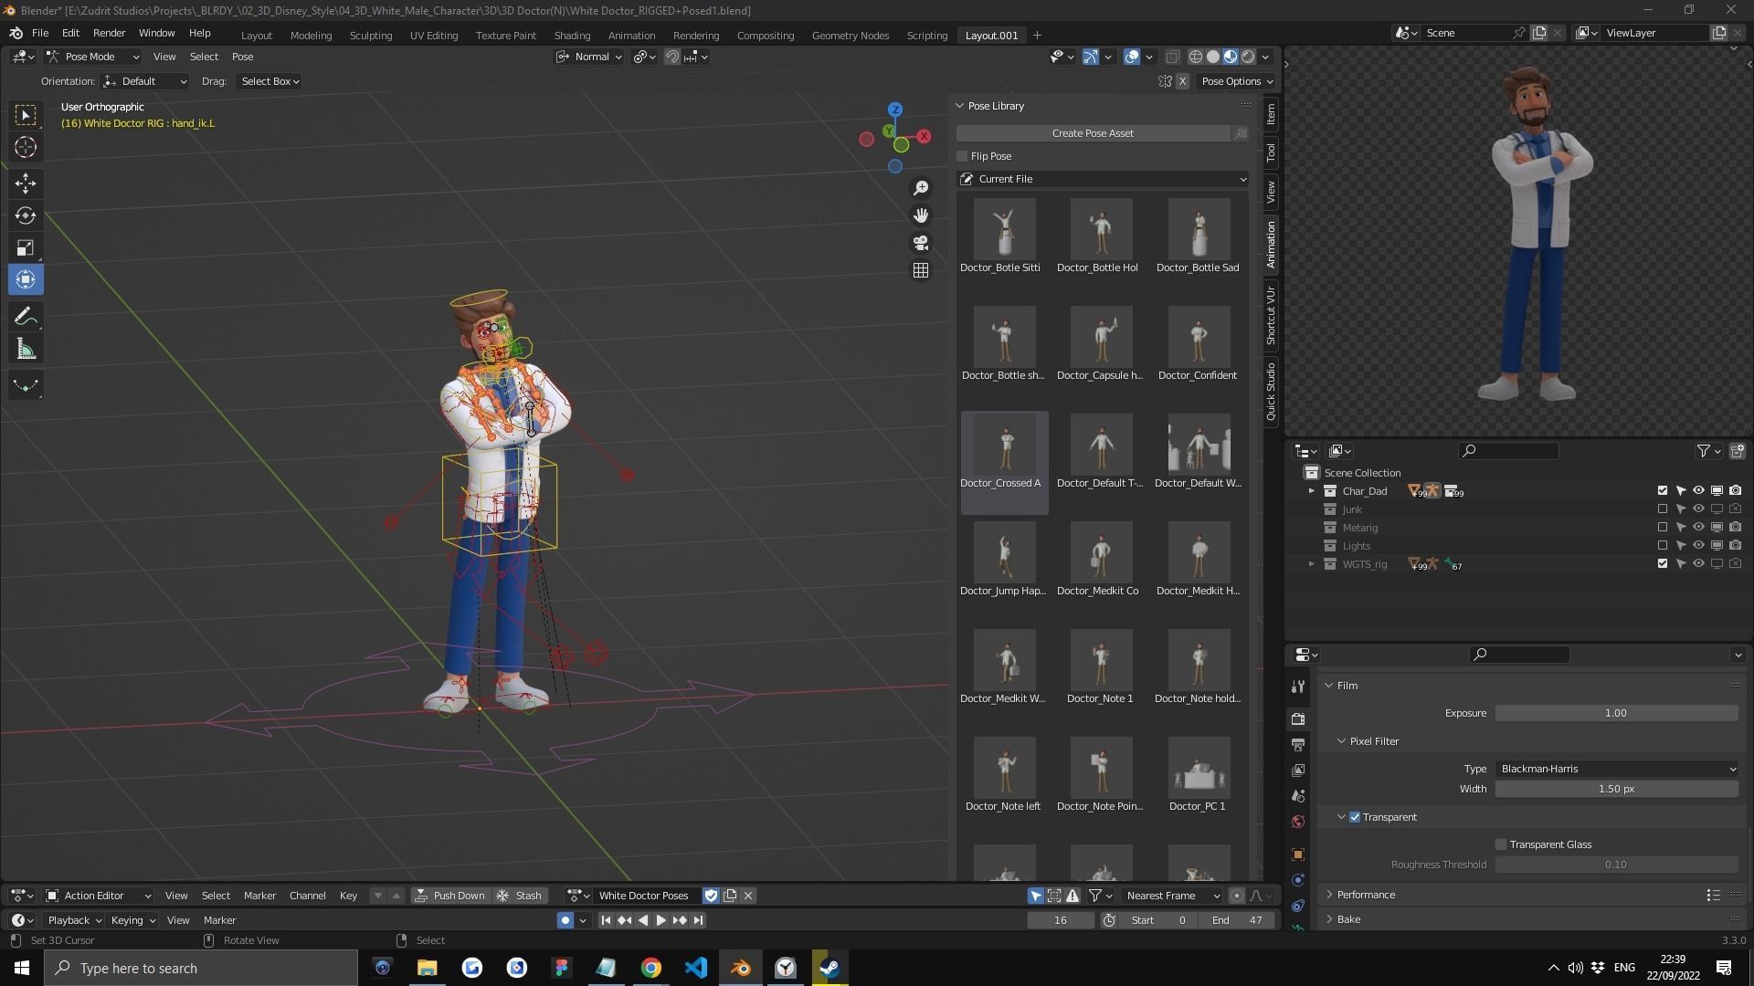Open the Render menu
Image resolution: width=1754 pixels, height=986 pixels.
[109, 33]
